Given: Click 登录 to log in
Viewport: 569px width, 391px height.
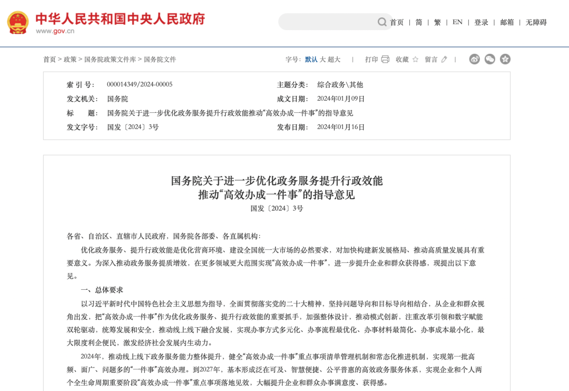Looking at the screenshot, I should tap(481, 22).
